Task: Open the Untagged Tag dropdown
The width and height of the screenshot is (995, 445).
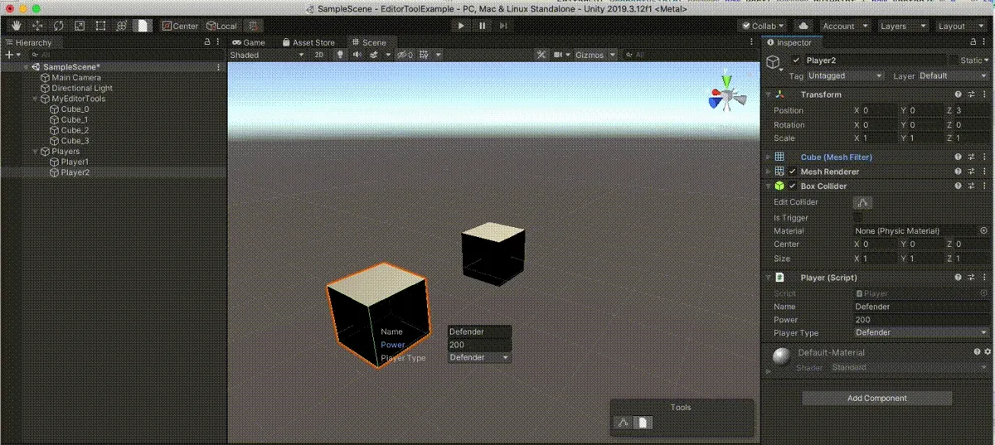Action: (x=846, y=75)
